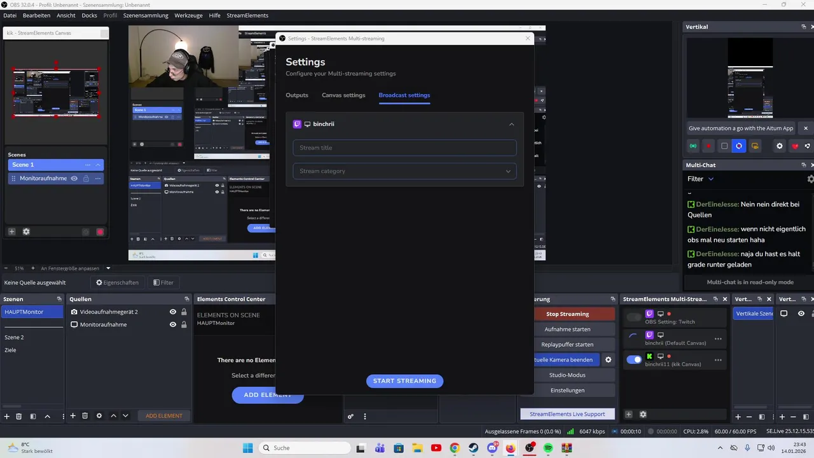Add vertical scene with plus icon
The image size is (814, 458).
tap(738, 417)
